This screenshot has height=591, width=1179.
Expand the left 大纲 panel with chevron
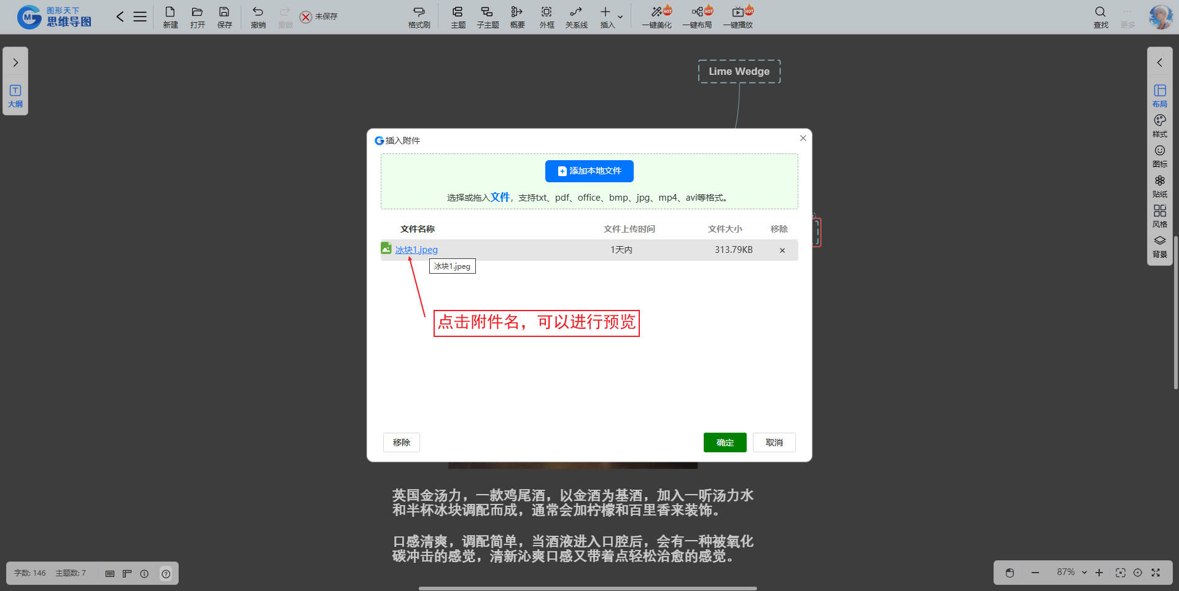(x=15, y=63)
